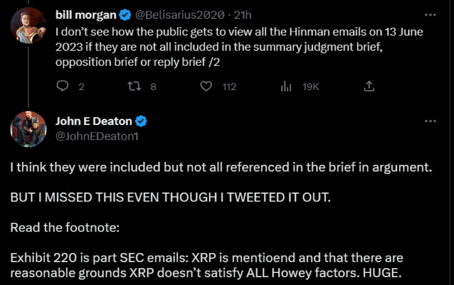
Task: Click the Exhibit 220 paragraph in Deaton's tweet
Action: click(206, 265)
